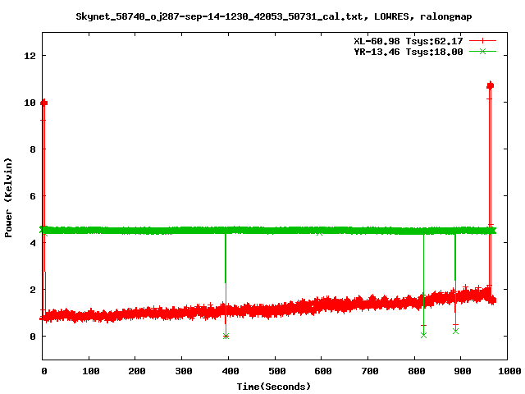Click the 'Power (Kelvin)' y-axis label
Image resolution: width=525 pixels, height=394 pixels.
(x=8, y=198)
